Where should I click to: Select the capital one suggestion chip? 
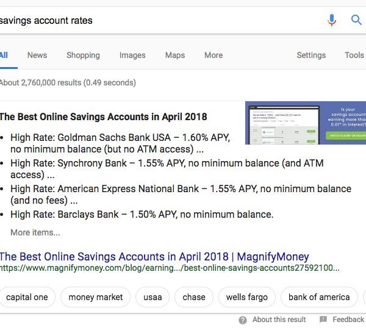(27, 297)
